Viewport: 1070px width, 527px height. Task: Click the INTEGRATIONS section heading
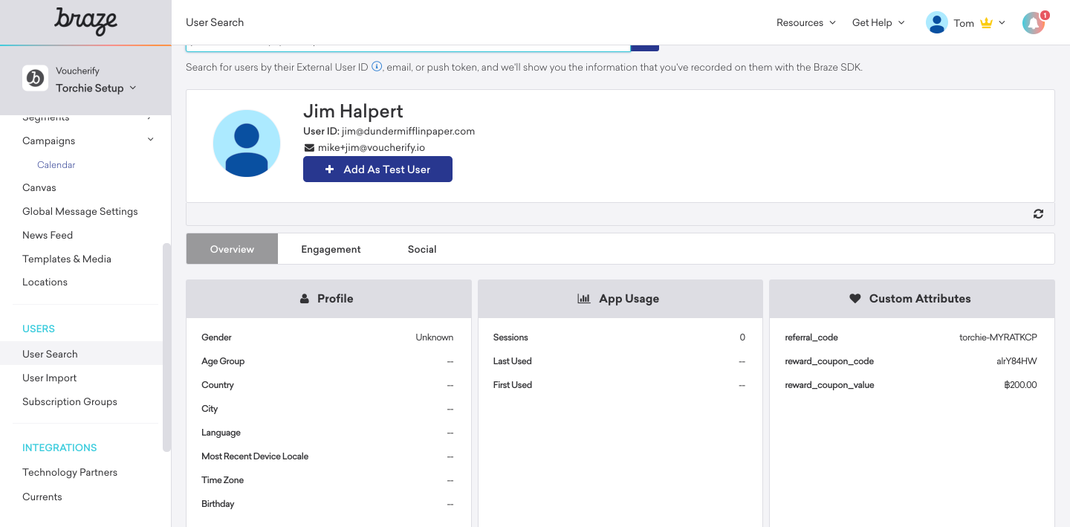tap(59, 447)
